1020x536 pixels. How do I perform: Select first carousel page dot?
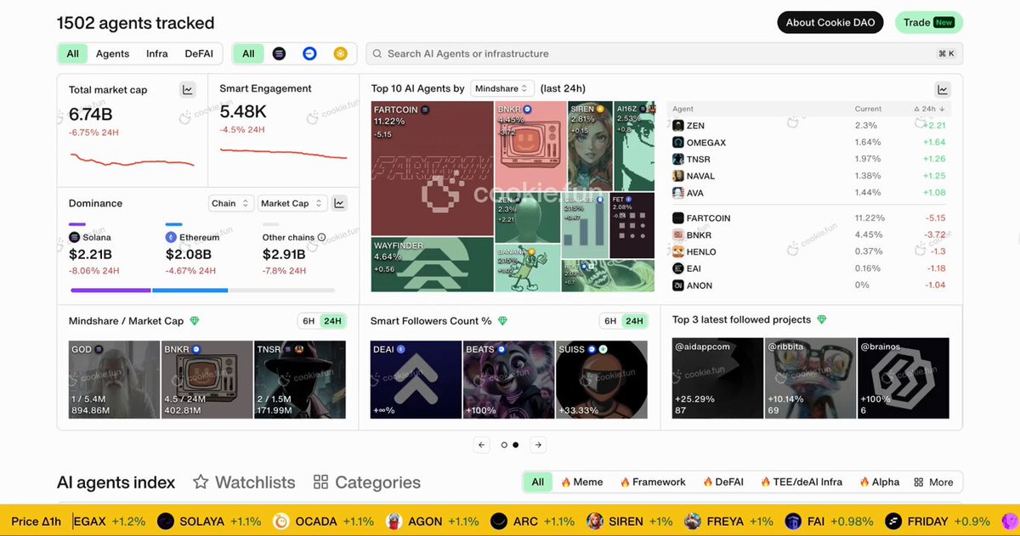504,444
